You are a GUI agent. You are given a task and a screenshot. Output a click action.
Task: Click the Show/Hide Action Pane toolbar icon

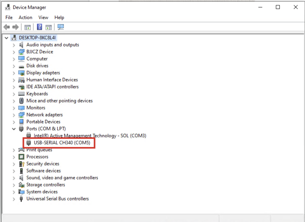pos(49,27)
